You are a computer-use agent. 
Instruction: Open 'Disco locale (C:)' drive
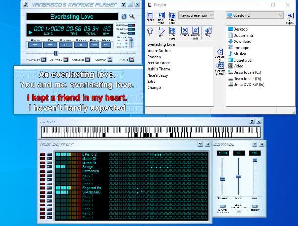point(245,72)
